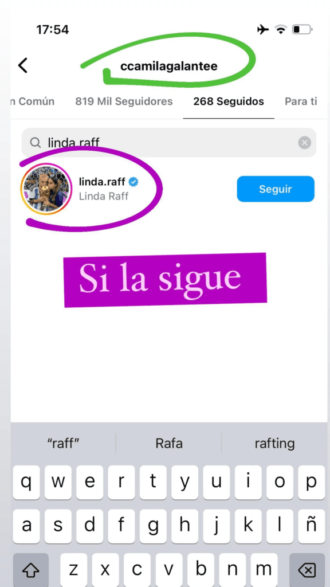This screenshot has width=330, height=587.
Task: Tap the magnifying glass search icon
Action: 35,143
